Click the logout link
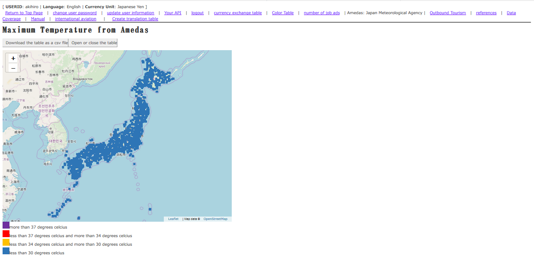The height and width of the screenshot is (262, 534). click(x=197, y=13)
